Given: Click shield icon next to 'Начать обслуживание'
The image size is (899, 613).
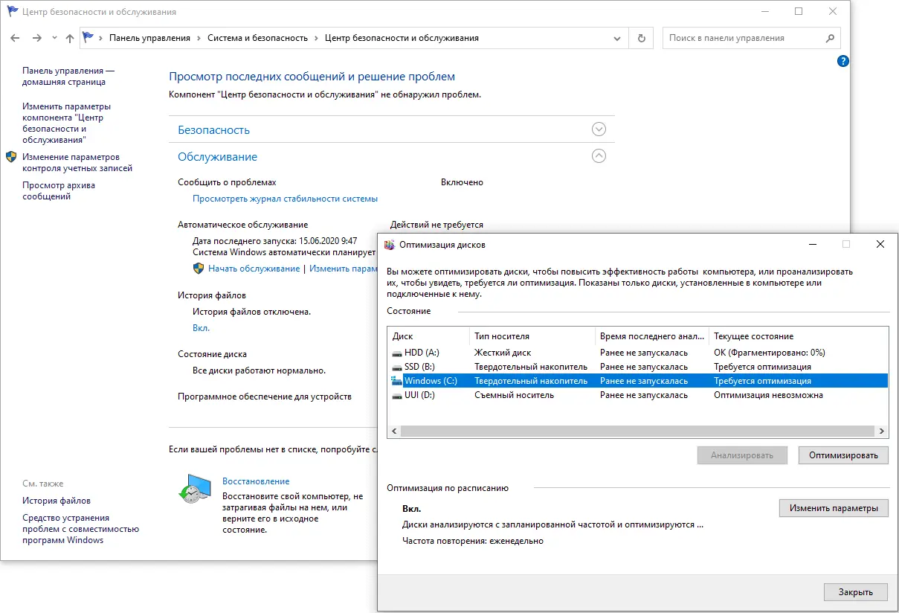Looking at the screenshot, I should coord(199,268).
